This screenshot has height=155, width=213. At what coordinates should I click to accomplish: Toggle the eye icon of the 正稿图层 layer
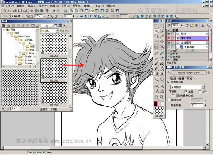169,43
